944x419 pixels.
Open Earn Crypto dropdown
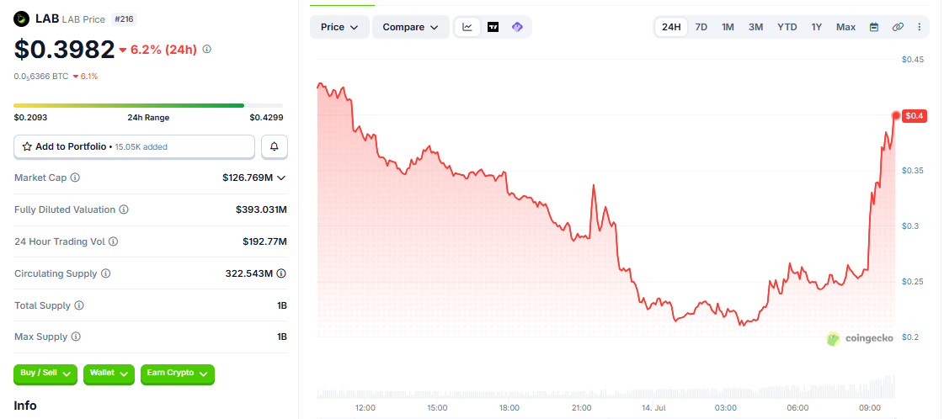178,374
